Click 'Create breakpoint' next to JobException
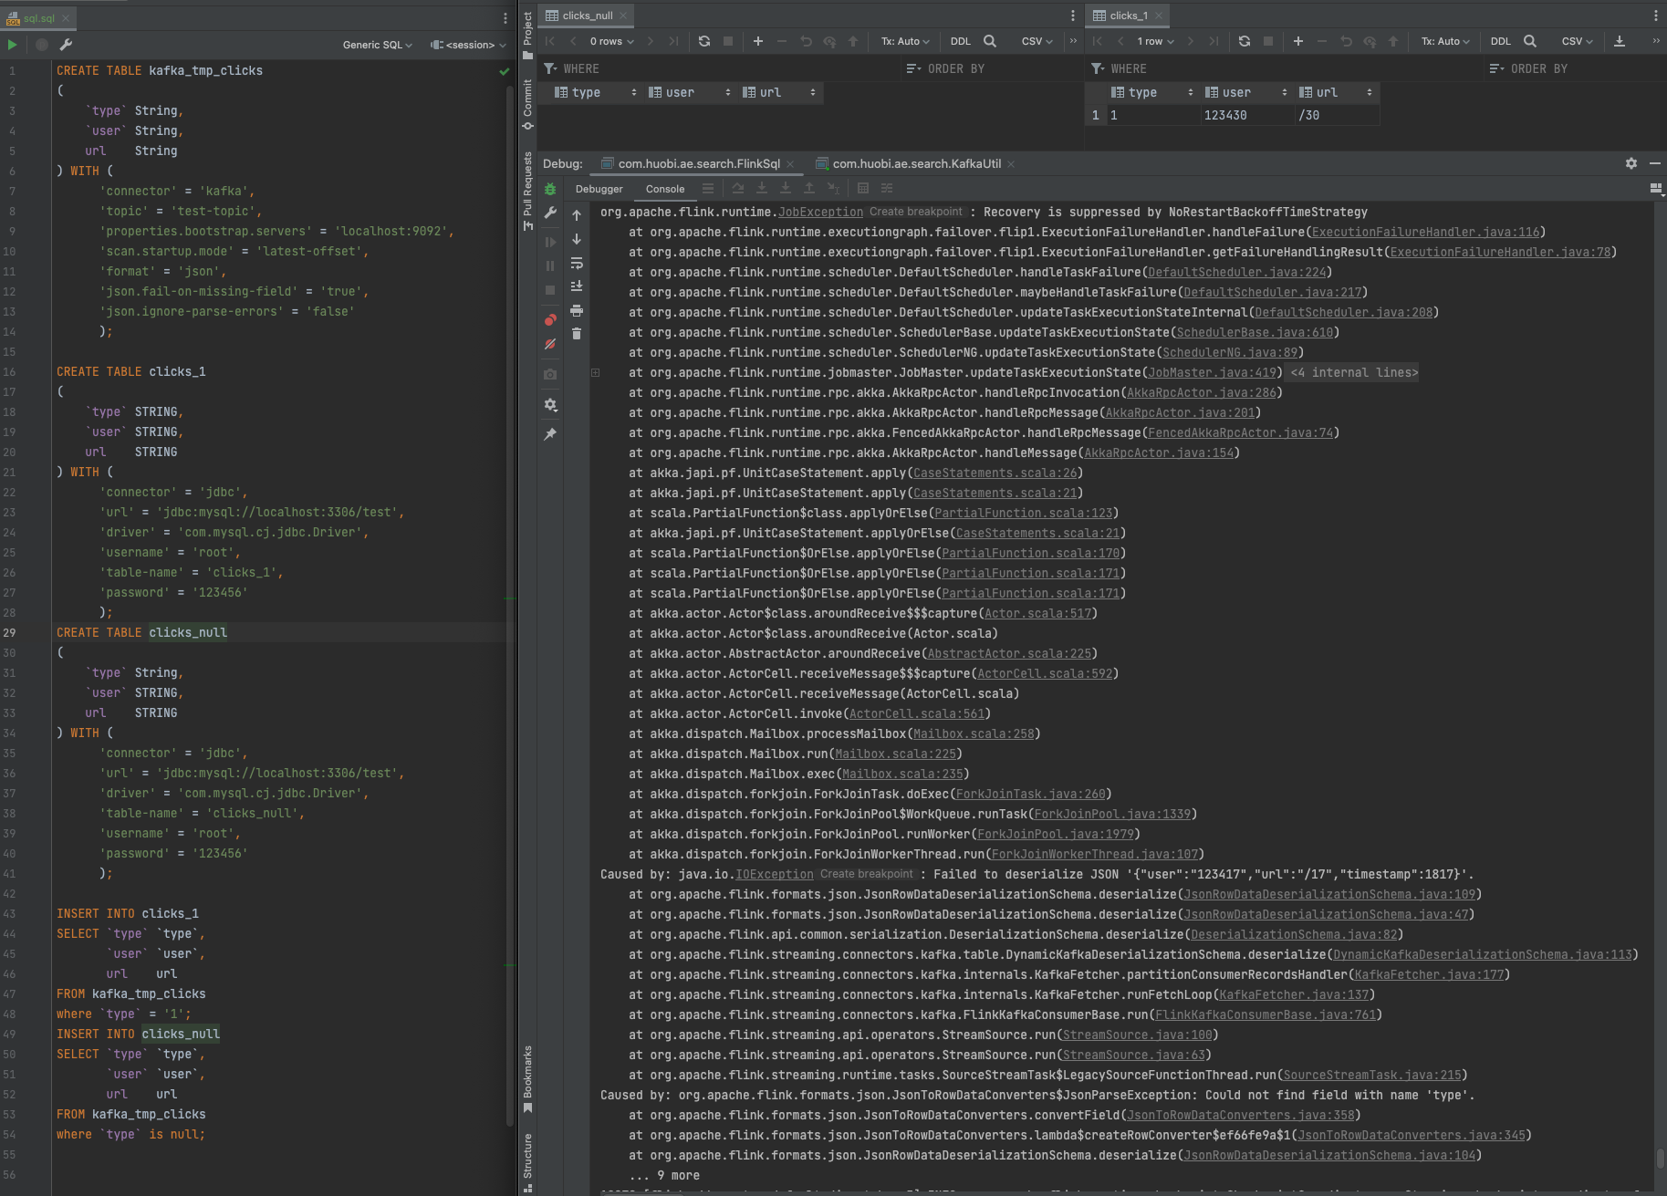The height and width of the screenshot is (1196, 1667). pos(915,212)
